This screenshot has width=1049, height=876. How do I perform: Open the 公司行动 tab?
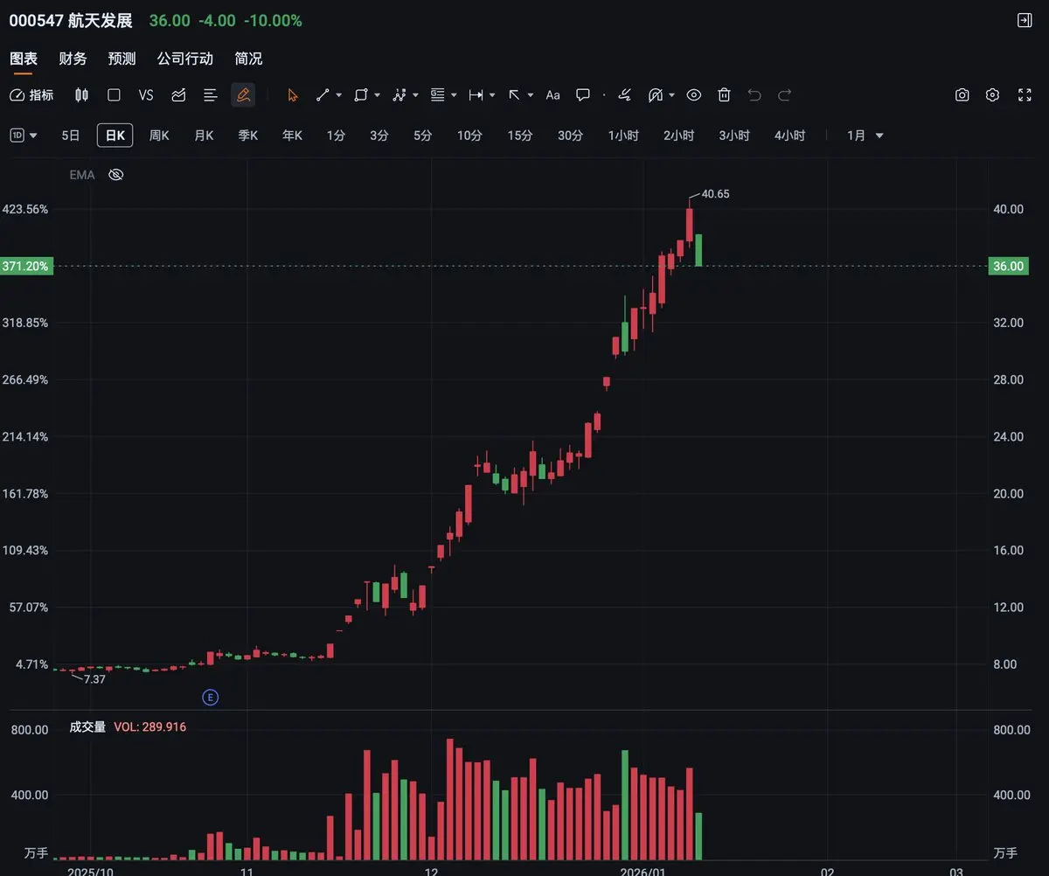[x=184, y=59]
